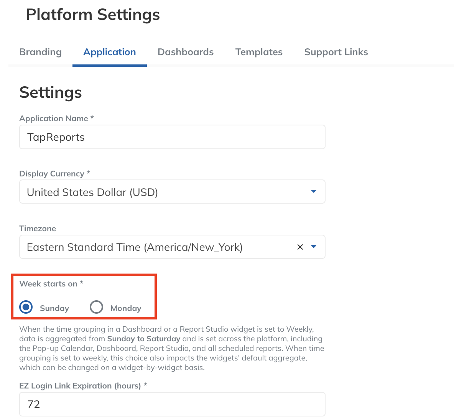
Task: Open the Support Links tab
Action: [336, 52]
